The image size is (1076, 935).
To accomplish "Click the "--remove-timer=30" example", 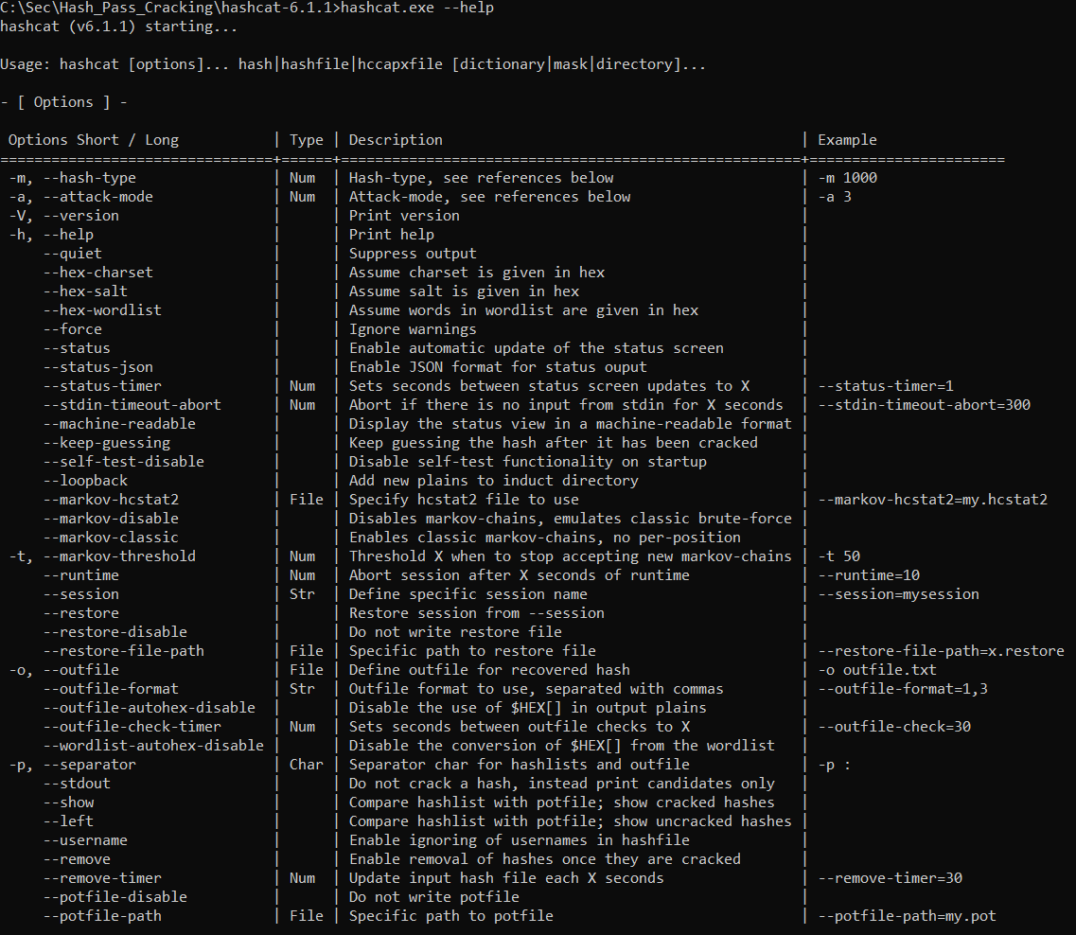I will pos(890,878).
